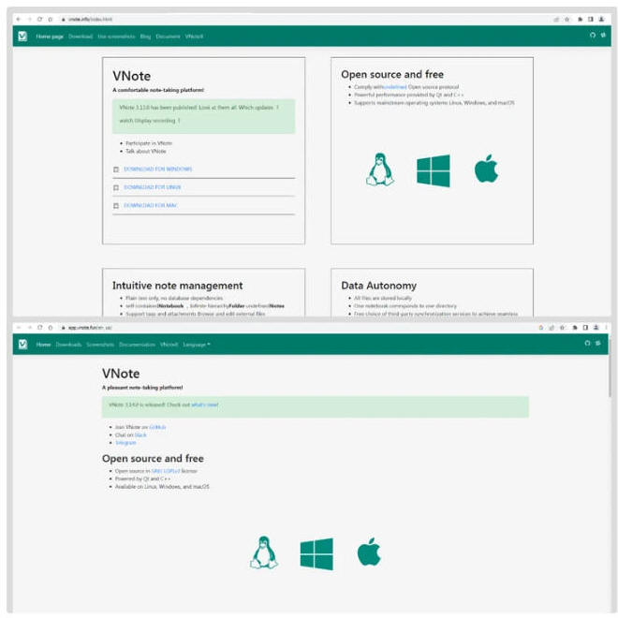Click the profile avatar icon in the bottom window
The height and width of the screenshot is (618, 618).
click(x=596, y=327)
